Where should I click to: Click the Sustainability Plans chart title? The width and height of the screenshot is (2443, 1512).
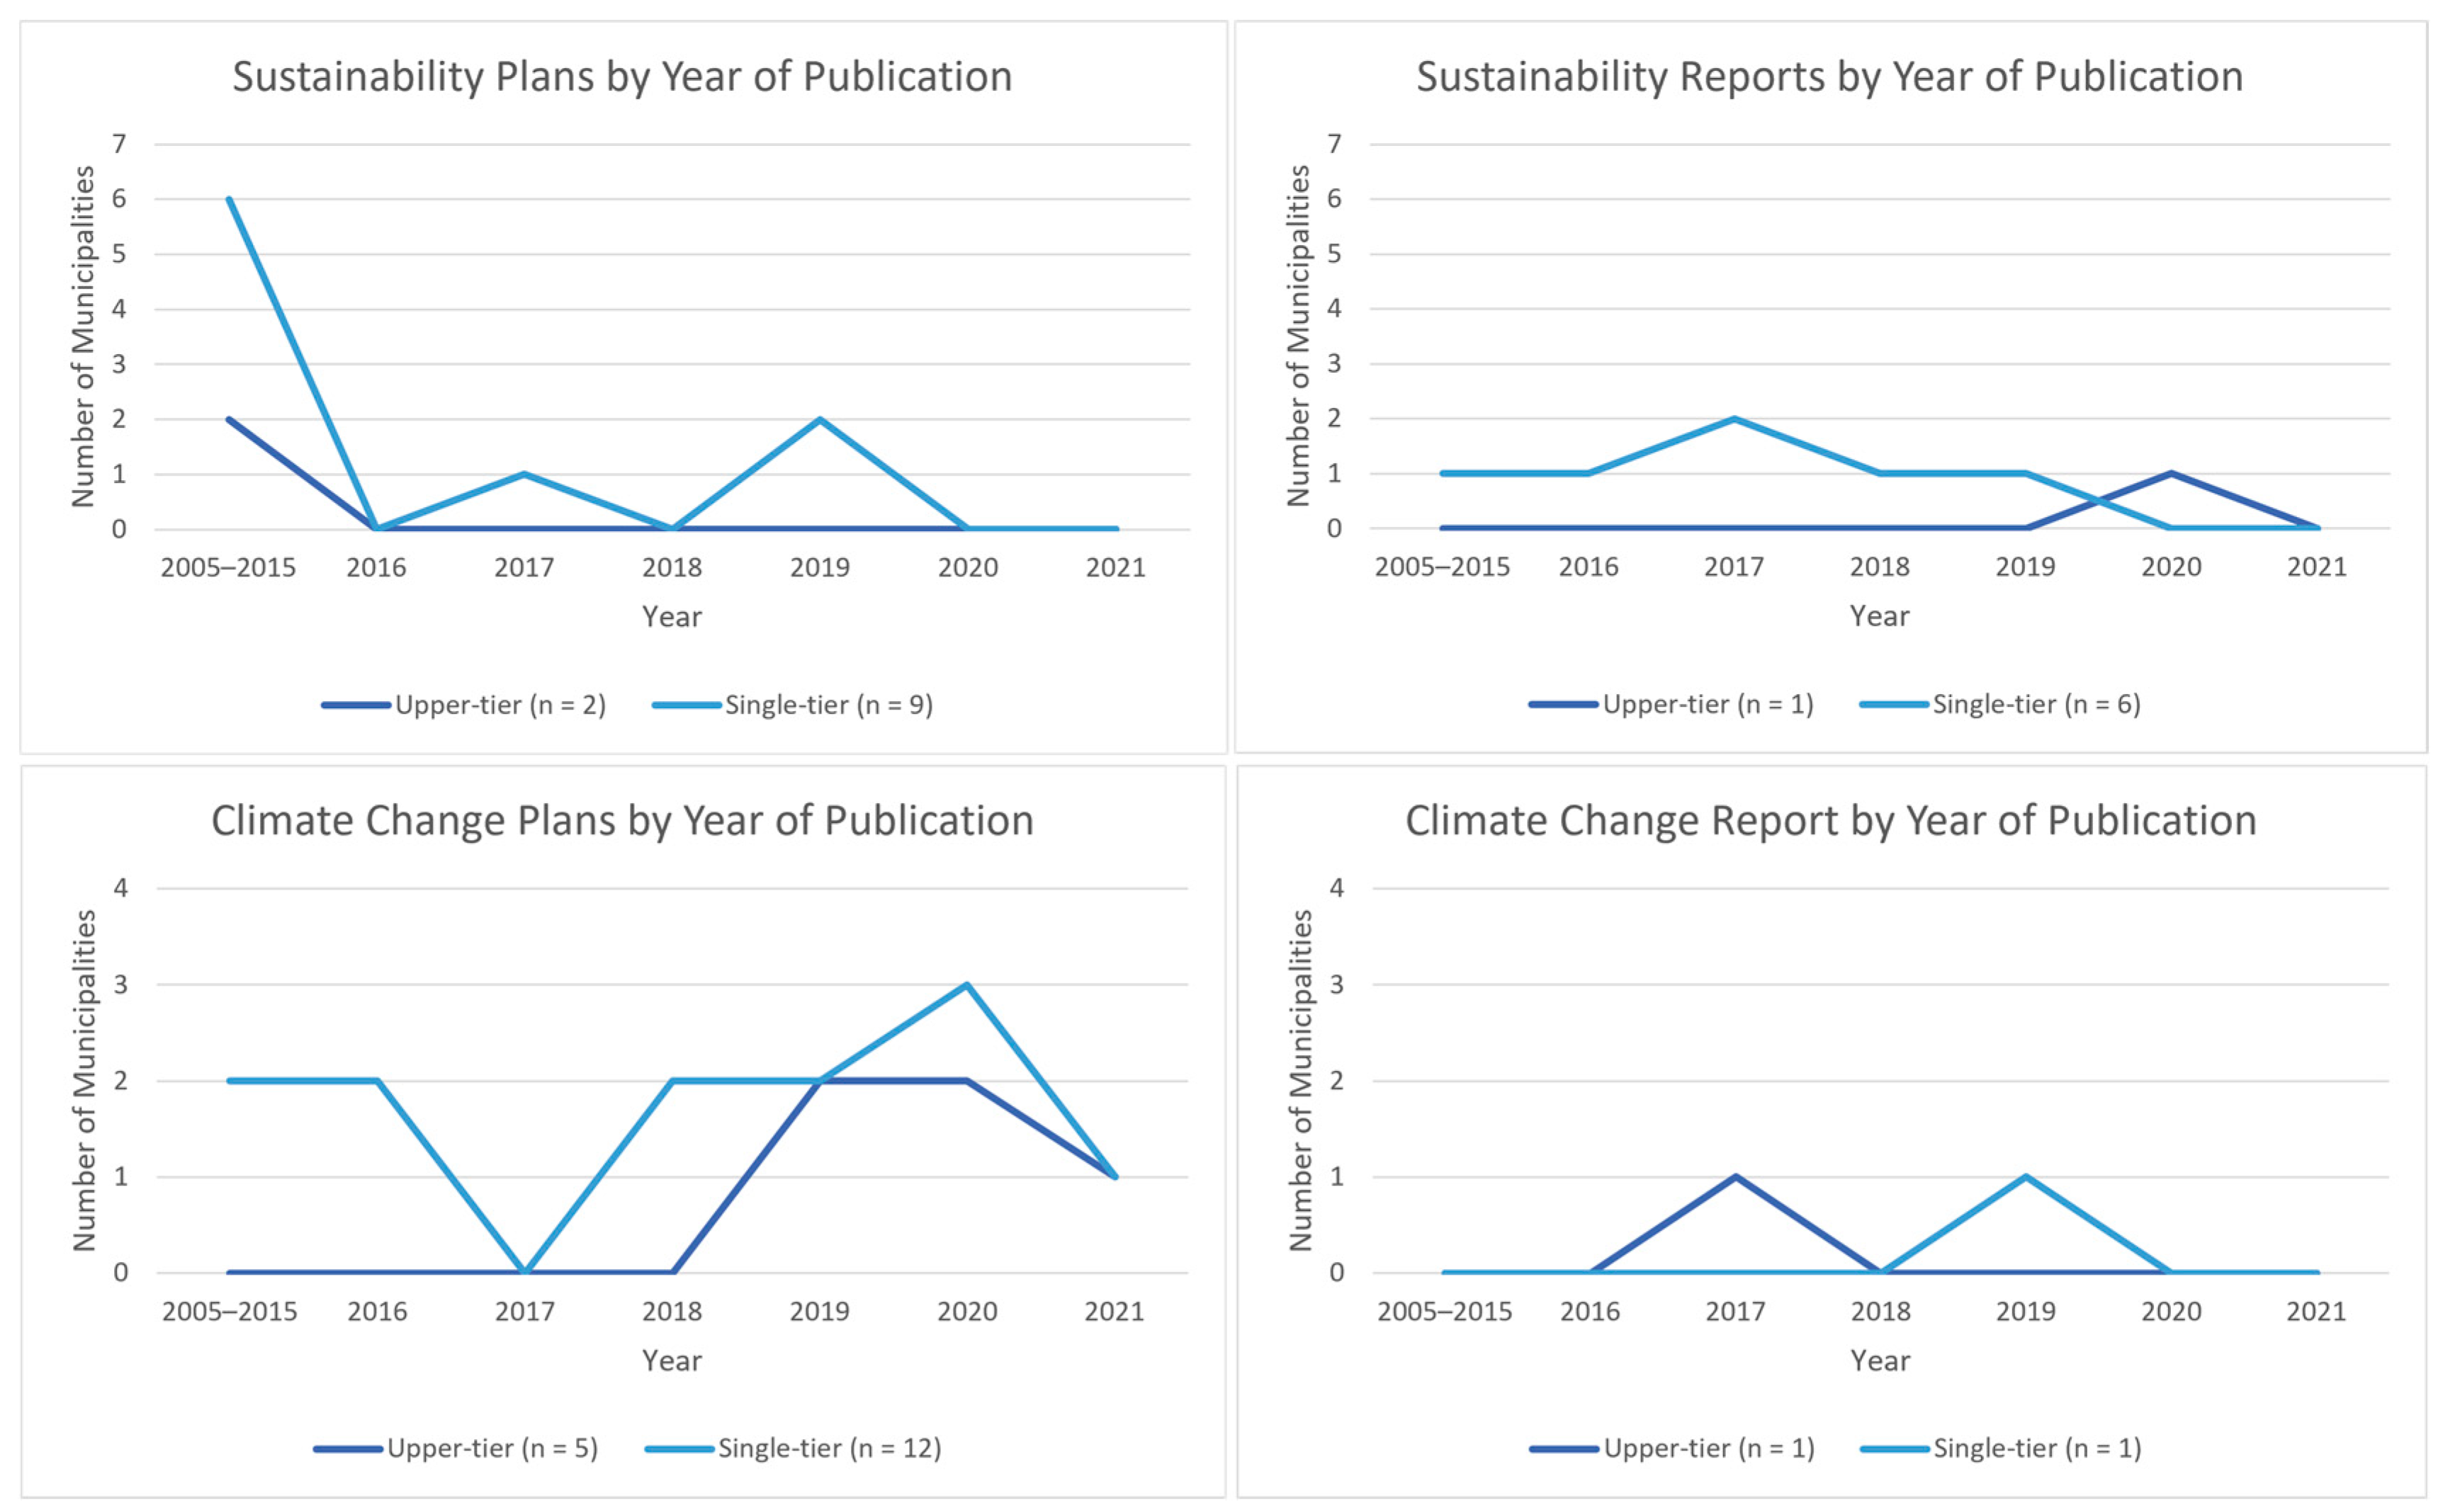click(622, 77)
